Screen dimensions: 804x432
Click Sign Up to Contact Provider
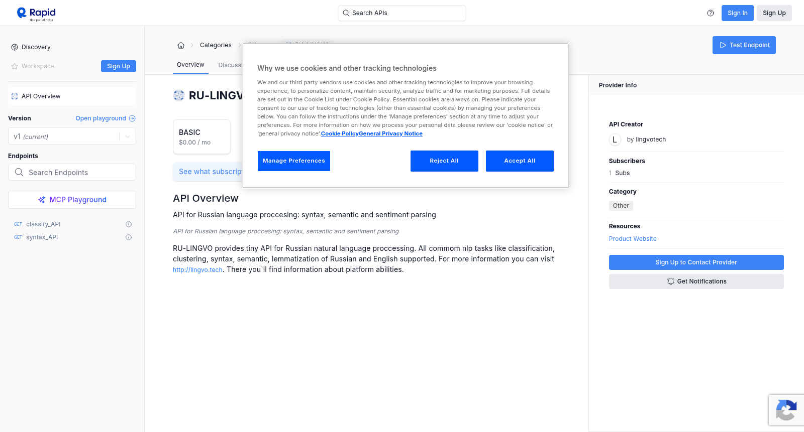tap(696, 262)
